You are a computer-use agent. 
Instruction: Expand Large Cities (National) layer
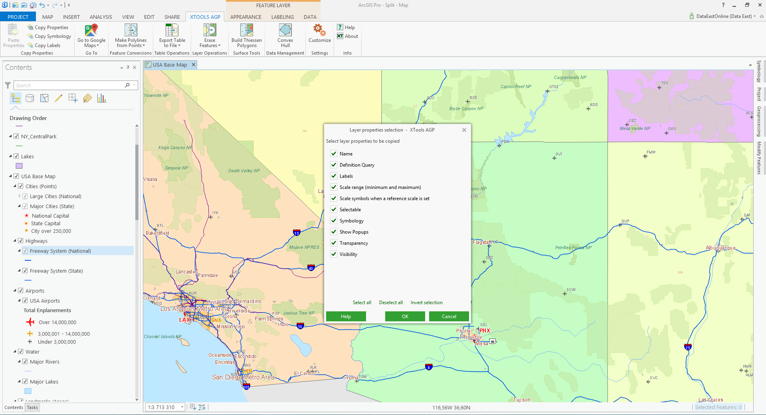[20, 196]
